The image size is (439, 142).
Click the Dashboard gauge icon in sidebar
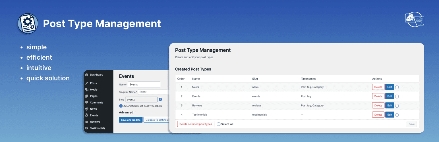86,75
